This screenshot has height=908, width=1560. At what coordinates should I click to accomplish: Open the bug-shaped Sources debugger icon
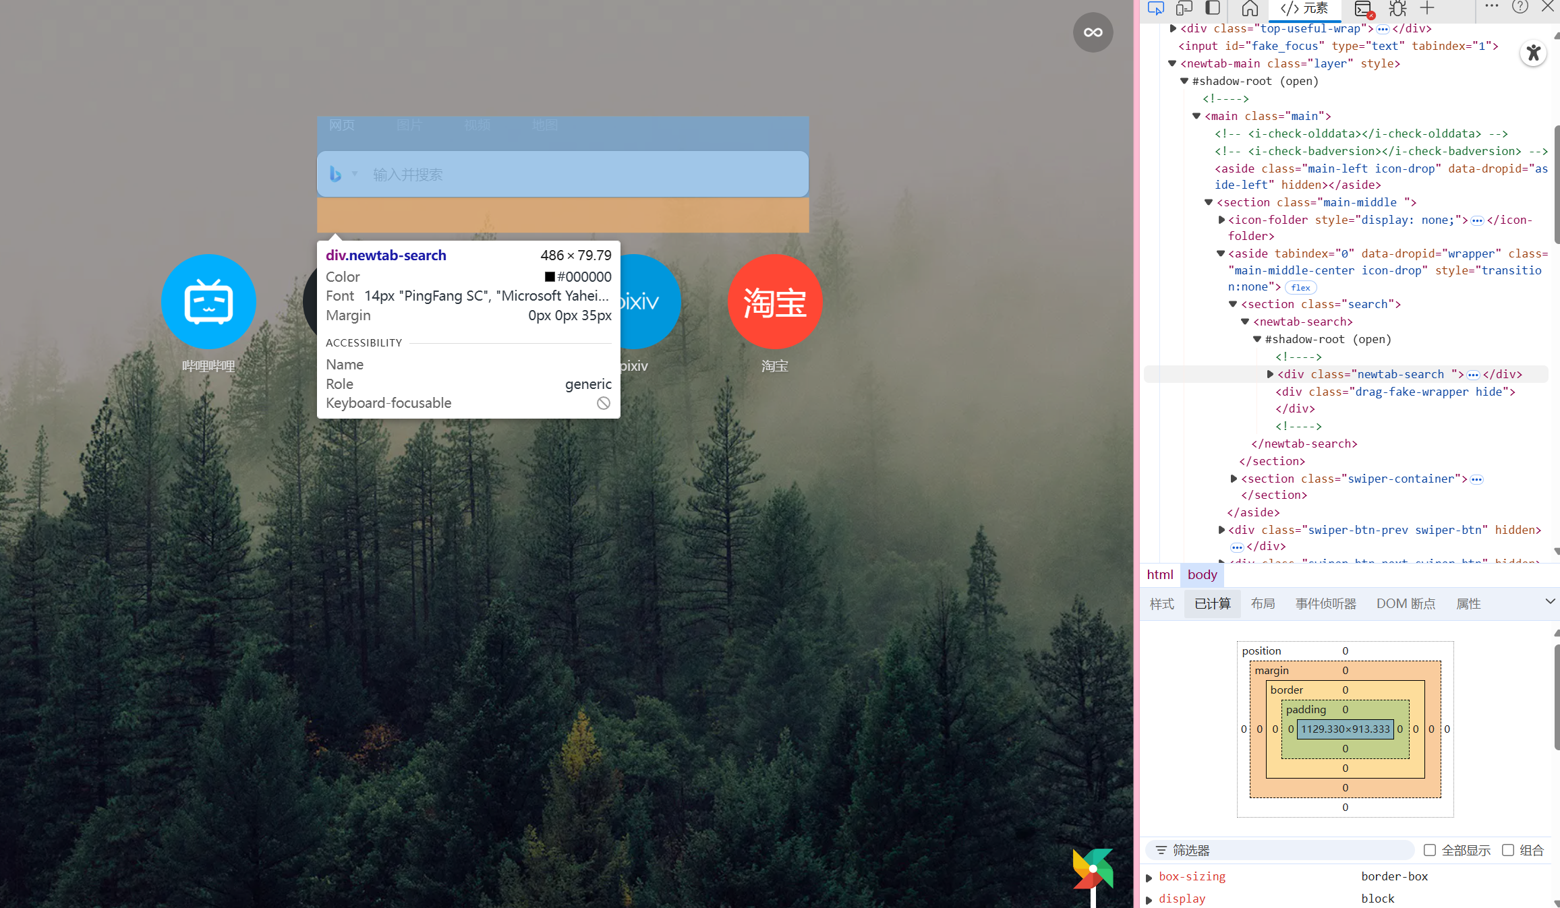(x=1398, y=8)
